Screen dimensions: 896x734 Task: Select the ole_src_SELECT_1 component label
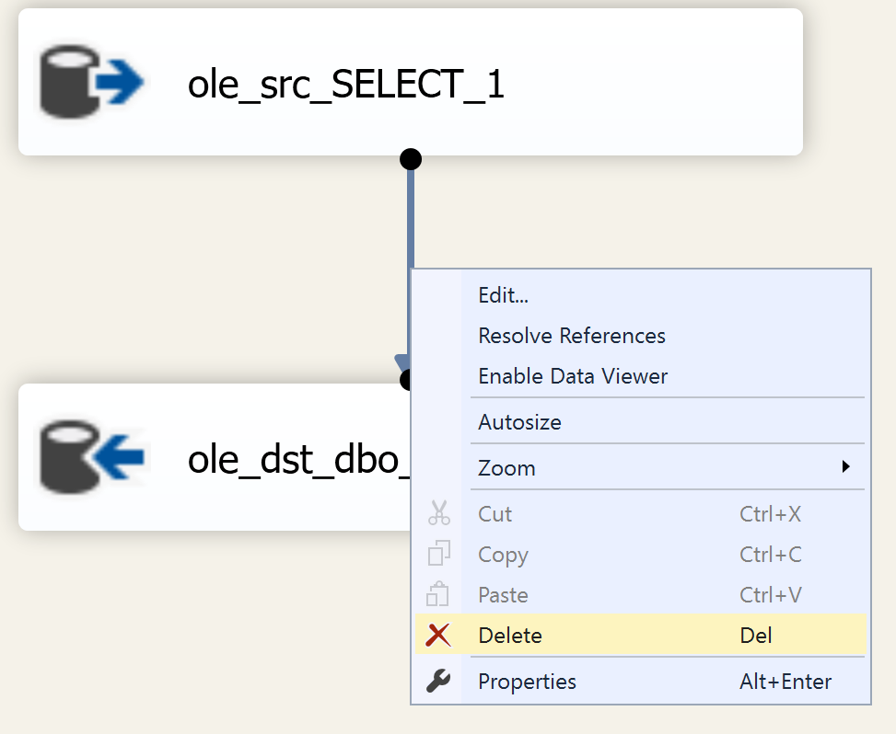coord(346,84)
